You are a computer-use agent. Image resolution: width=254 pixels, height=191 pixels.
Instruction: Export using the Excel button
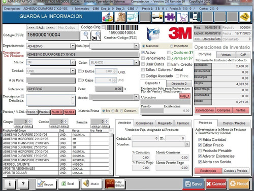[x=69, y=183]
